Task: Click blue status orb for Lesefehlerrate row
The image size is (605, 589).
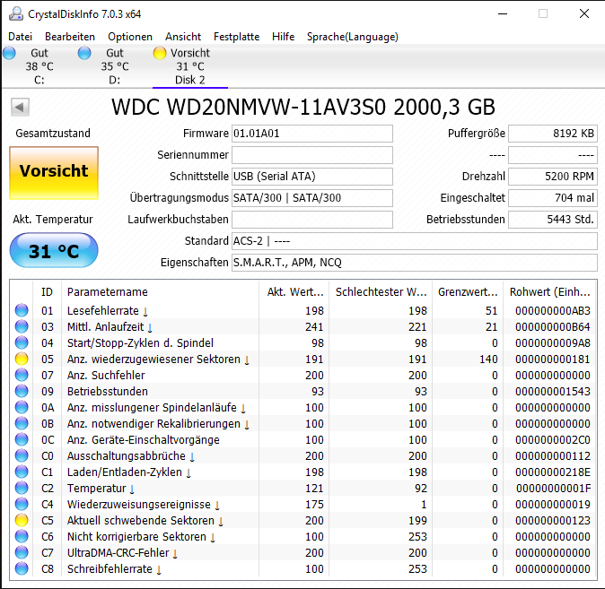Action: 22,310
